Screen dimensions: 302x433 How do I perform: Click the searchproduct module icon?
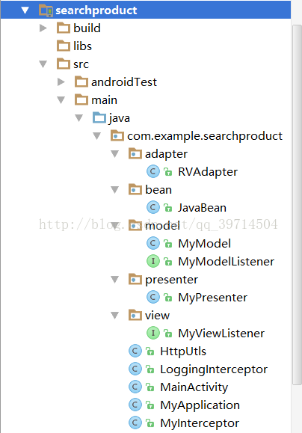(x=46, y=10)
